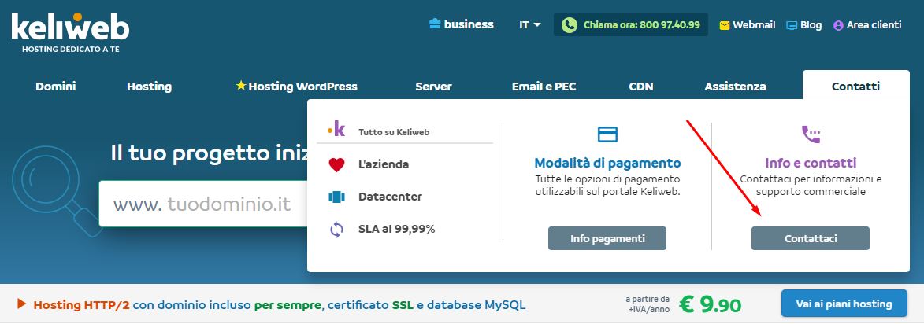This screenshot has width=924, height=324.
Task: Click the Info e contatti heading
Action: (x=811, y=163)
